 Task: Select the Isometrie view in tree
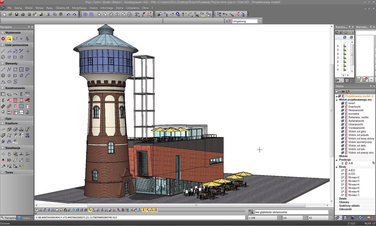354,114
